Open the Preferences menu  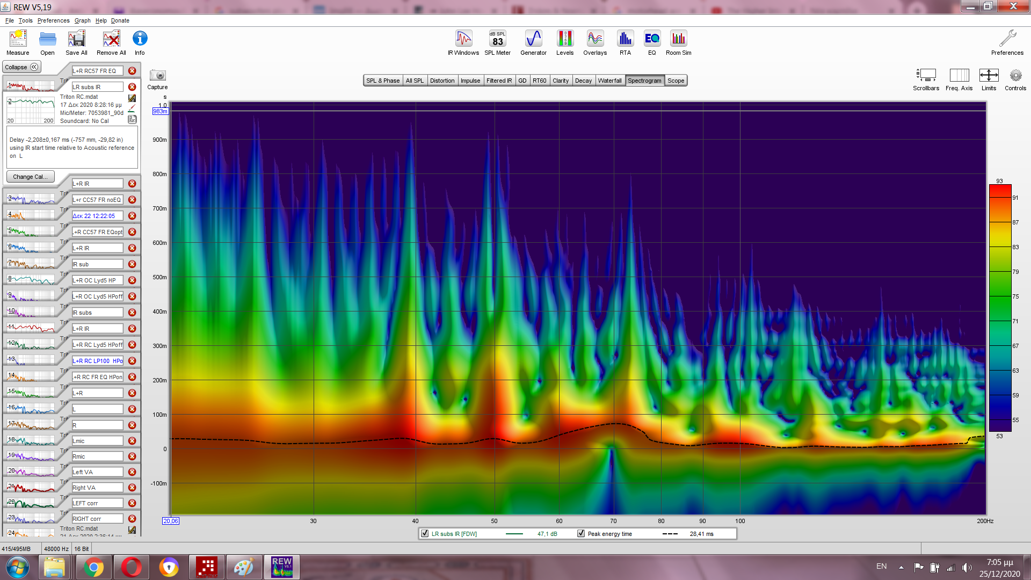[53, 20]
